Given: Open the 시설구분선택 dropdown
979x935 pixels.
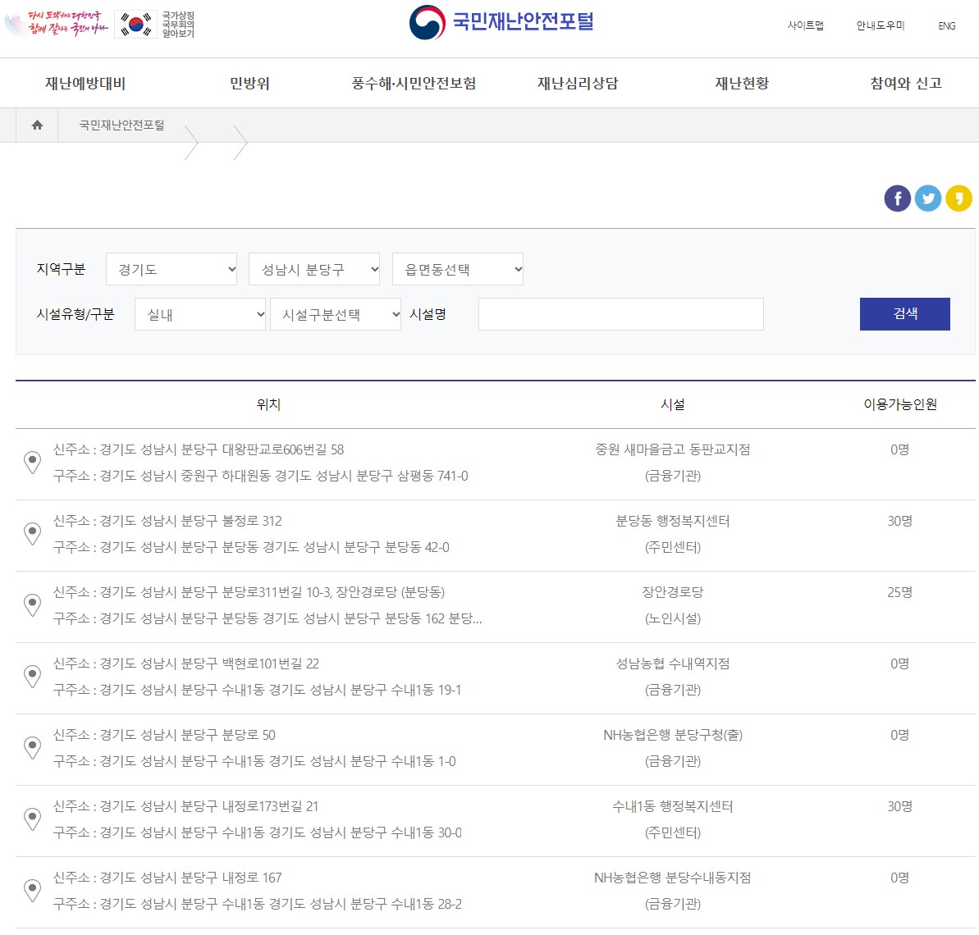Looking at the screenshot, I should pyautogui.click(x=335, y=314).
